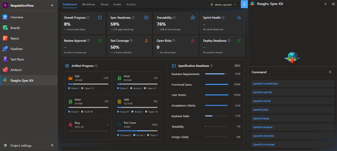Go to Pipelines rocket icon
337x151 pixels.
[x=5, y=49]
